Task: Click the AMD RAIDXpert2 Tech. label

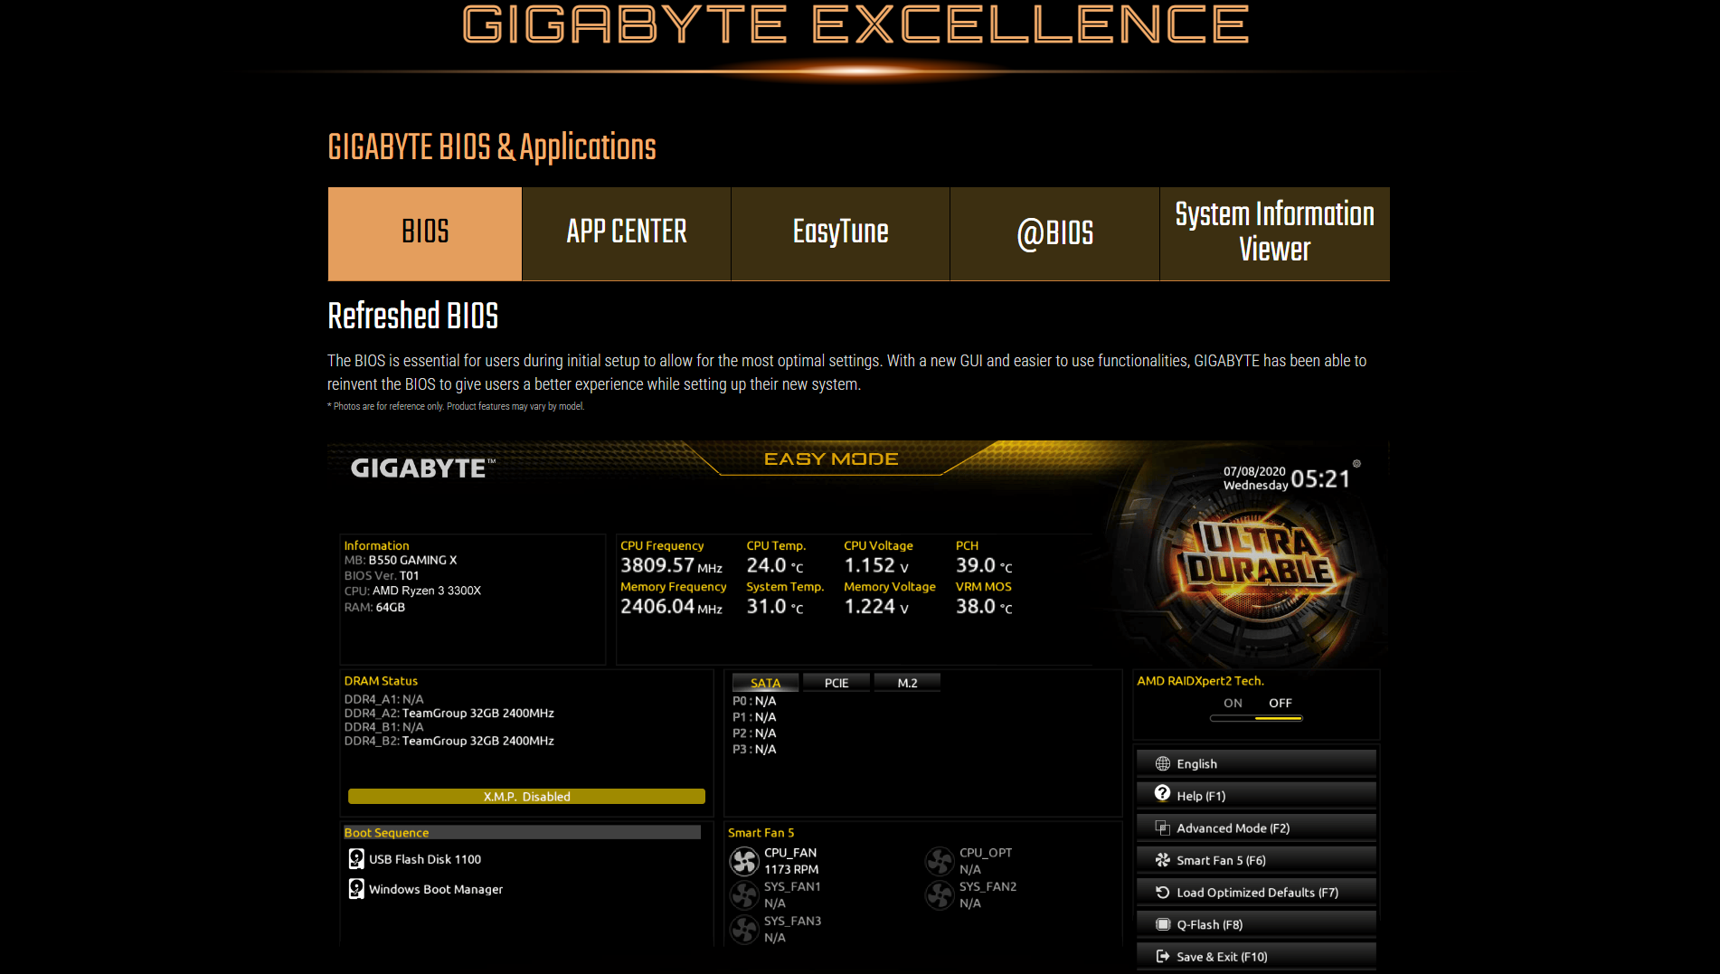Action: [1200, 681]
